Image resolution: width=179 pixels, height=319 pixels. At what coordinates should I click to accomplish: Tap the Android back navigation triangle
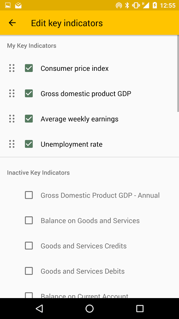point(39,309)
